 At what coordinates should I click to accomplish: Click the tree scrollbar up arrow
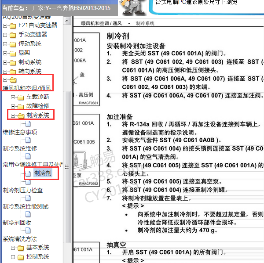click(67, 21)
